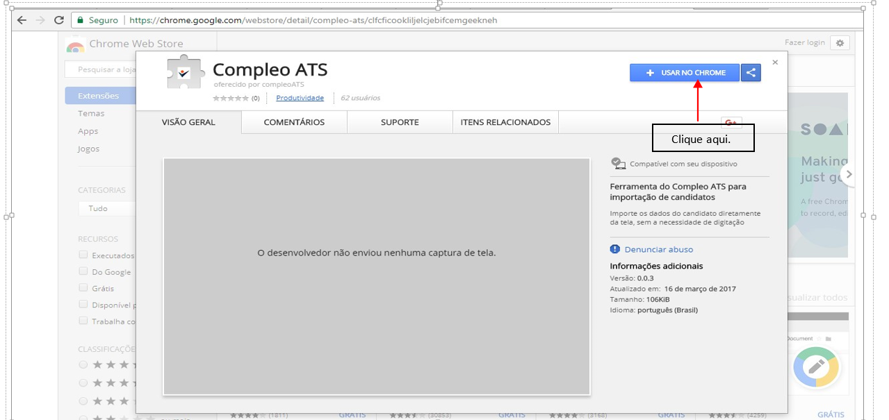Tick the Grátis checkbox

click(x=83, y=287)
